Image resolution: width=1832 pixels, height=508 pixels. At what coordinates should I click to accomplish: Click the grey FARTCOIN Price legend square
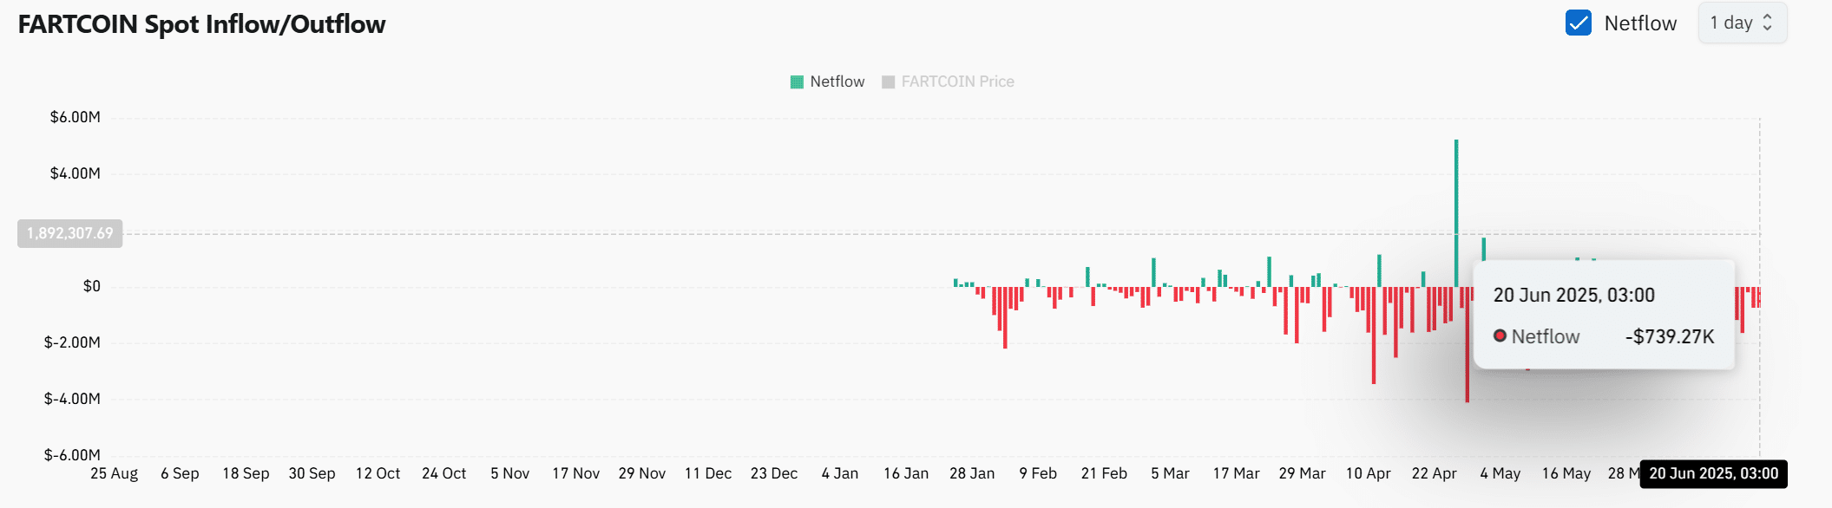click(x=888, y=81)
